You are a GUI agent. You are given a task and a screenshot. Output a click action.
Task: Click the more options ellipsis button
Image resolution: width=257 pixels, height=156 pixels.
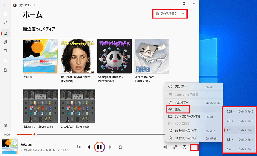click(x=194, y=147)
